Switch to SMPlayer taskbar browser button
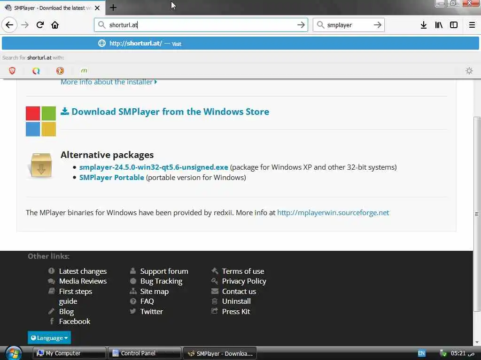 pos(220,353)
